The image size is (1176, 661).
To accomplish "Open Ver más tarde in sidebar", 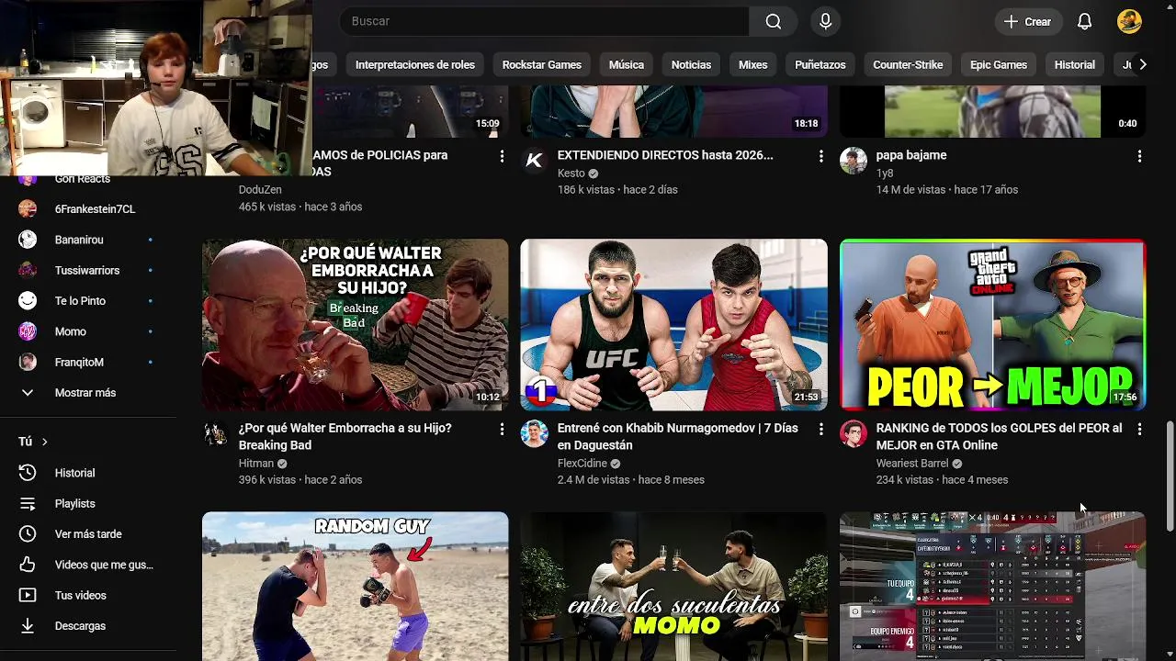I will point(90,534).
